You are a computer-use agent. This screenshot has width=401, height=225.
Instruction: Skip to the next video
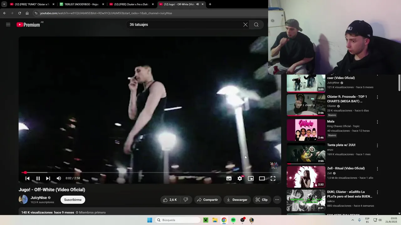click(x=48, y=178)
